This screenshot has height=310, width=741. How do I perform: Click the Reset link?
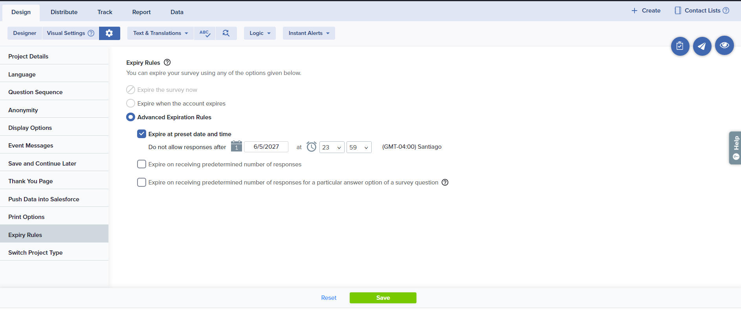point(328,298)
